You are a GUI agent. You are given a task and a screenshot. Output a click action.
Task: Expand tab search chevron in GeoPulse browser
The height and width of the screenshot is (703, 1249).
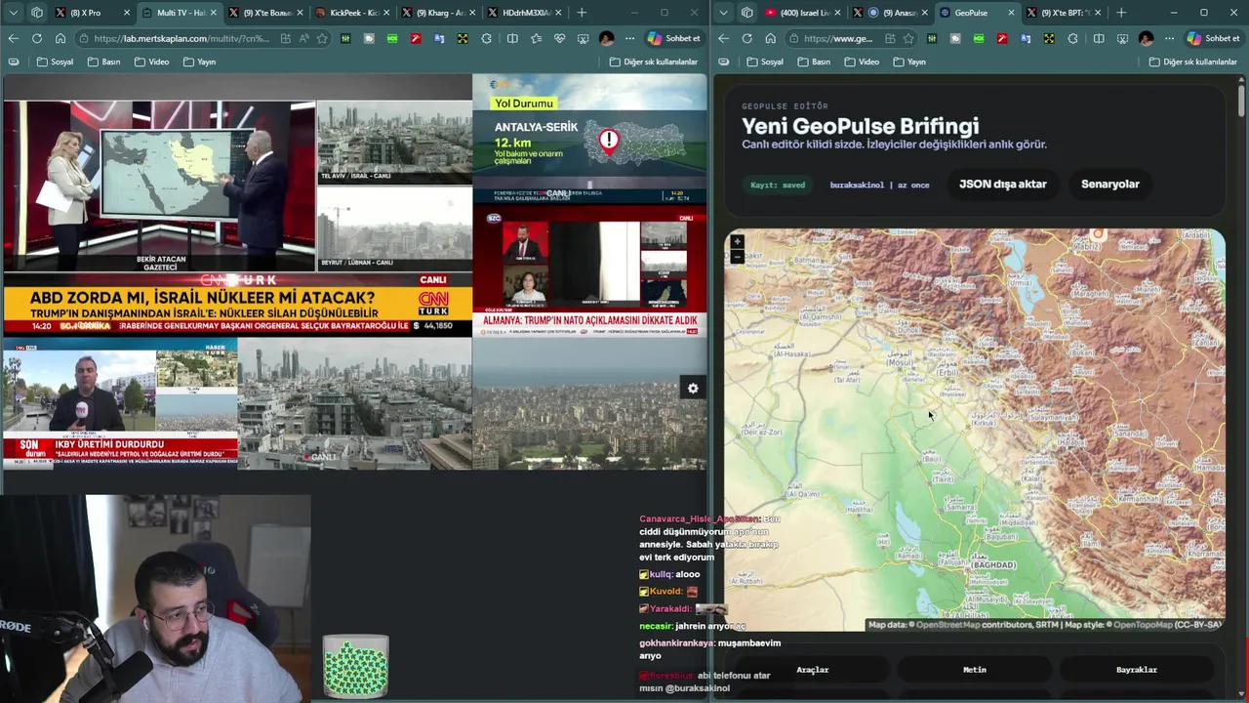tap(723, 13)
